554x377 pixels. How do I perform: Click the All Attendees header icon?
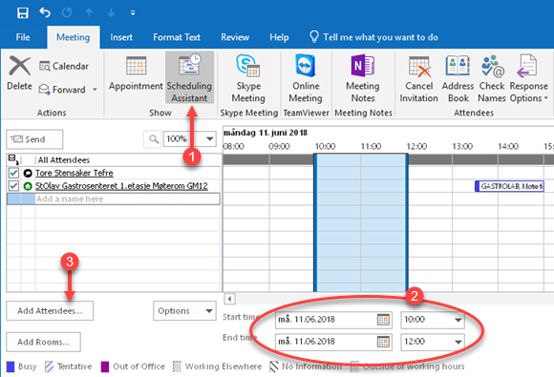pyautogui.click(x=13, y=159)
